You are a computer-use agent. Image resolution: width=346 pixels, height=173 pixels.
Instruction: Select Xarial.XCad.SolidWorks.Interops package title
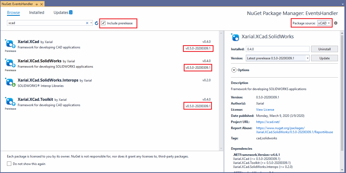pyautogui.click(x=48, y=80)
